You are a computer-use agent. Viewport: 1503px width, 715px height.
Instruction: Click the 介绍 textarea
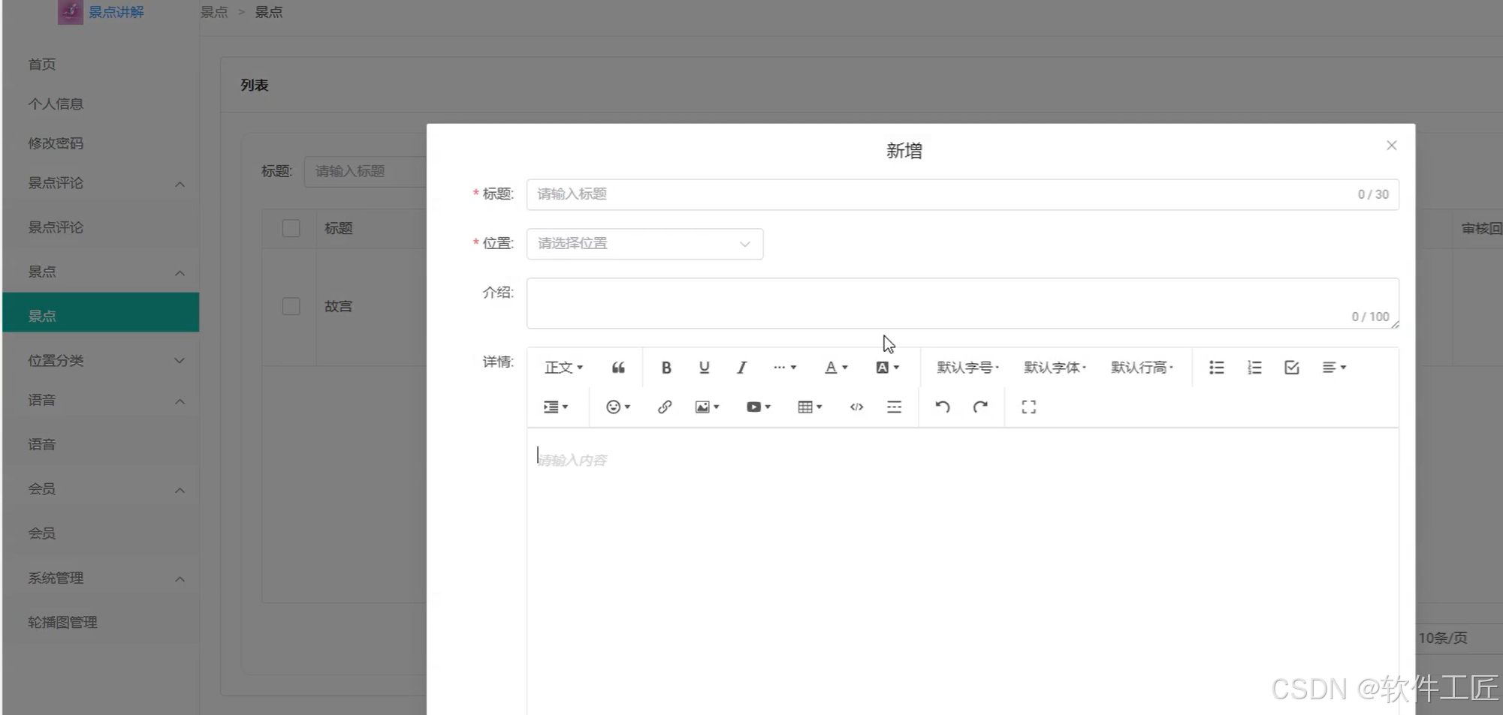coord(962,303)
